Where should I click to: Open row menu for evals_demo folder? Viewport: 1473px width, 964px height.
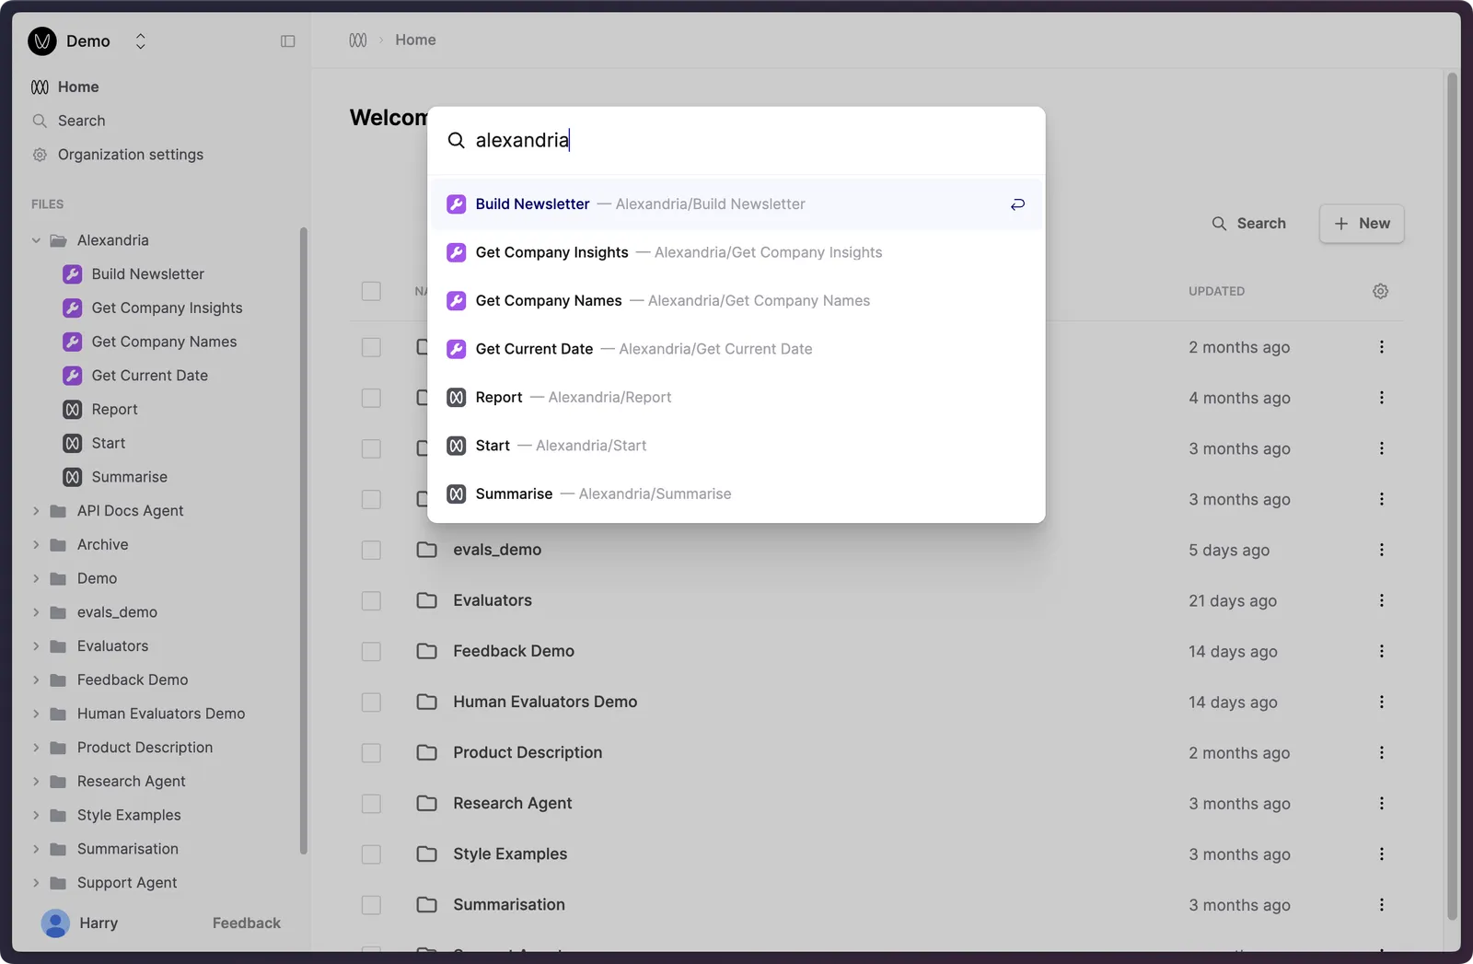[x=1381, y=550]
